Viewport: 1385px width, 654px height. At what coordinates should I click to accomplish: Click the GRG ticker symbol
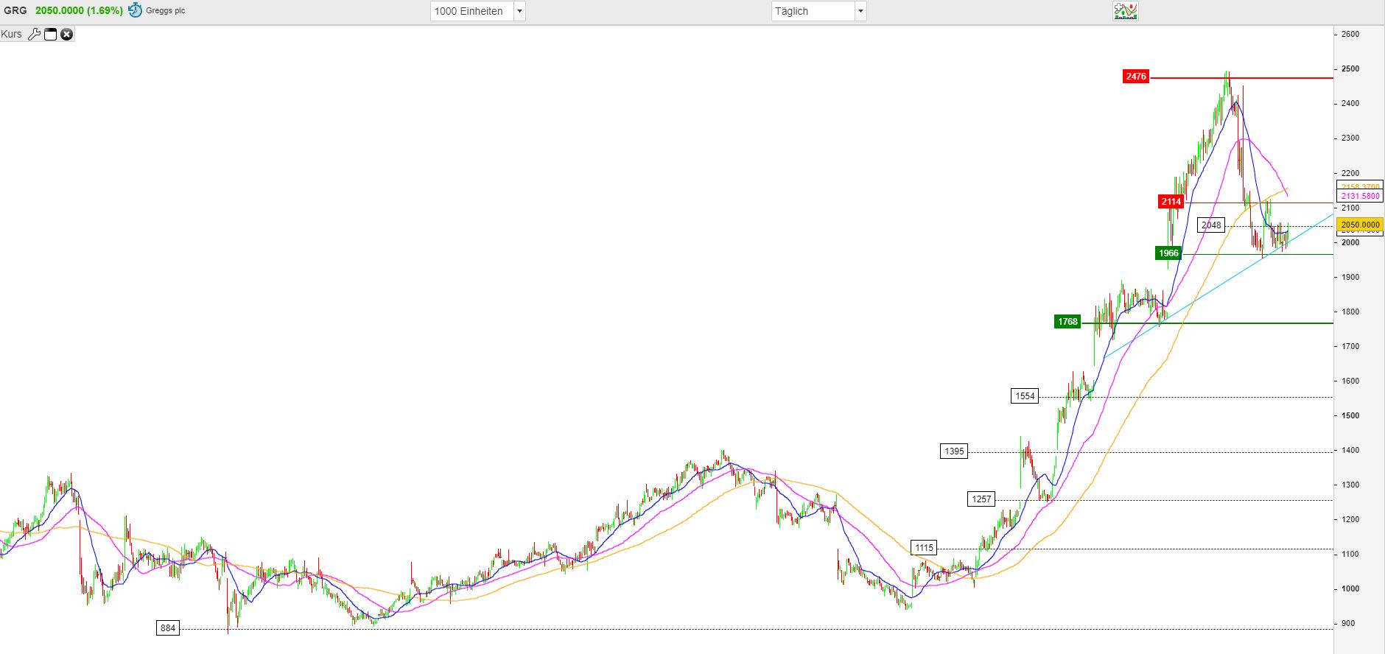[14, 10]
